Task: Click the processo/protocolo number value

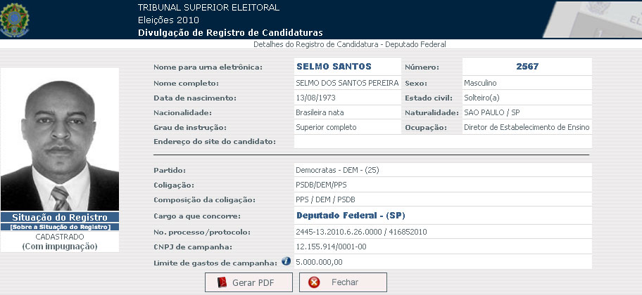Action: point(361,231)
